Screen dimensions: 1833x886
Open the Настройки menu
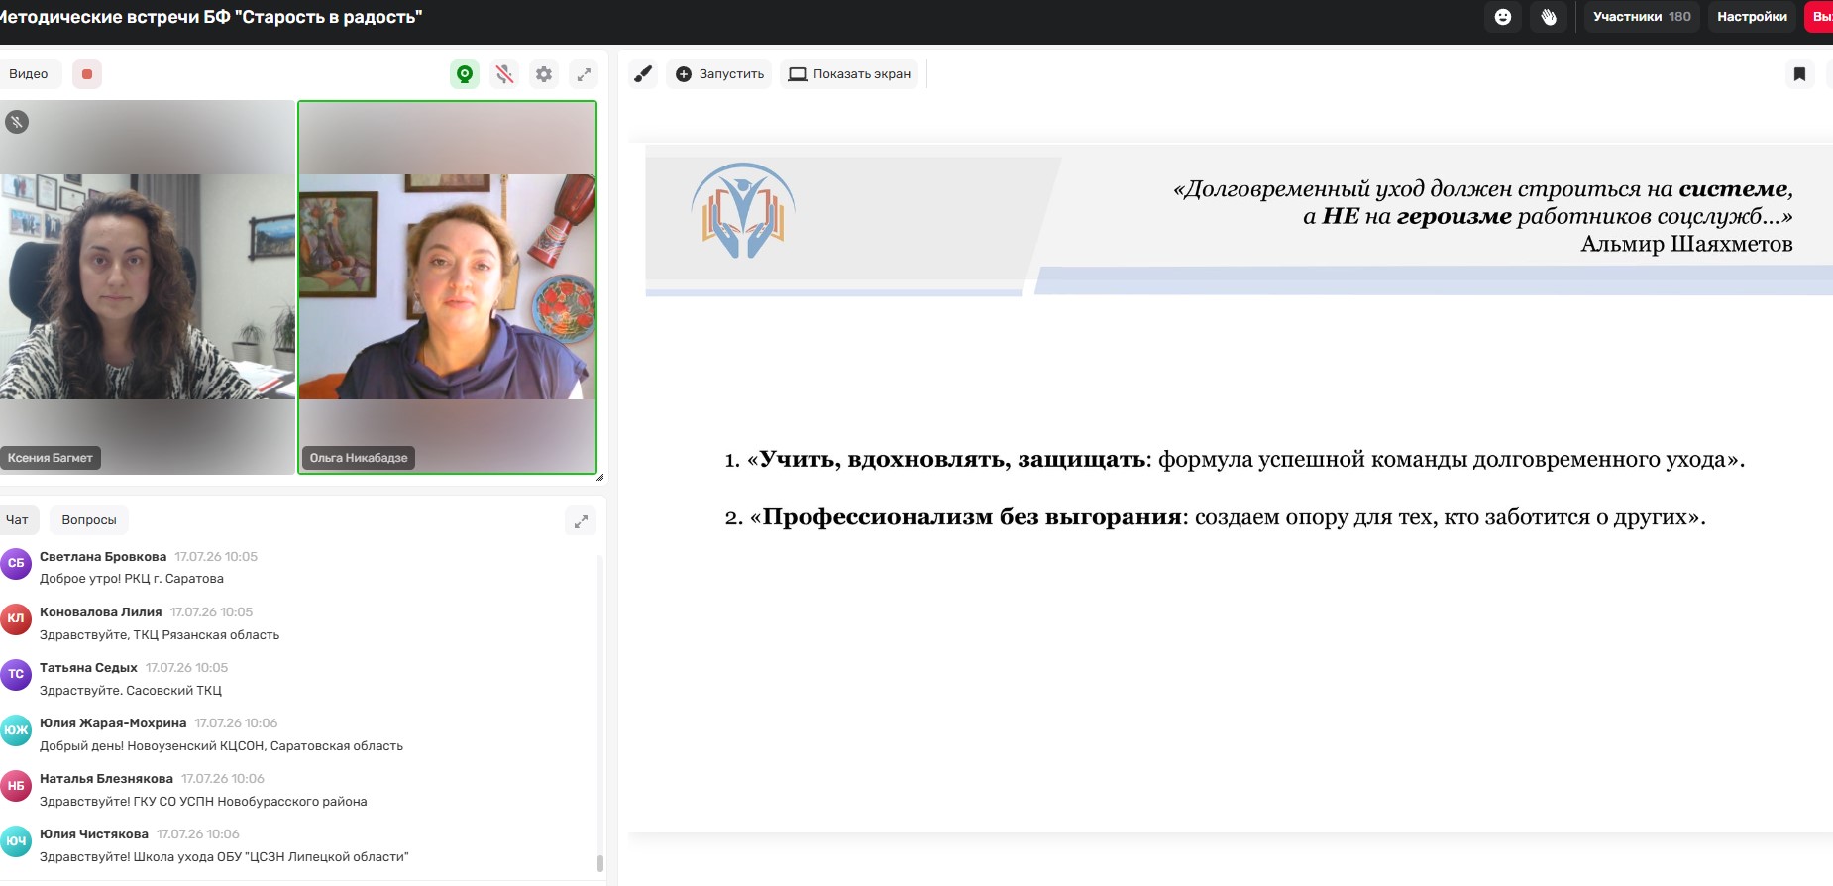coord(1752,17)
